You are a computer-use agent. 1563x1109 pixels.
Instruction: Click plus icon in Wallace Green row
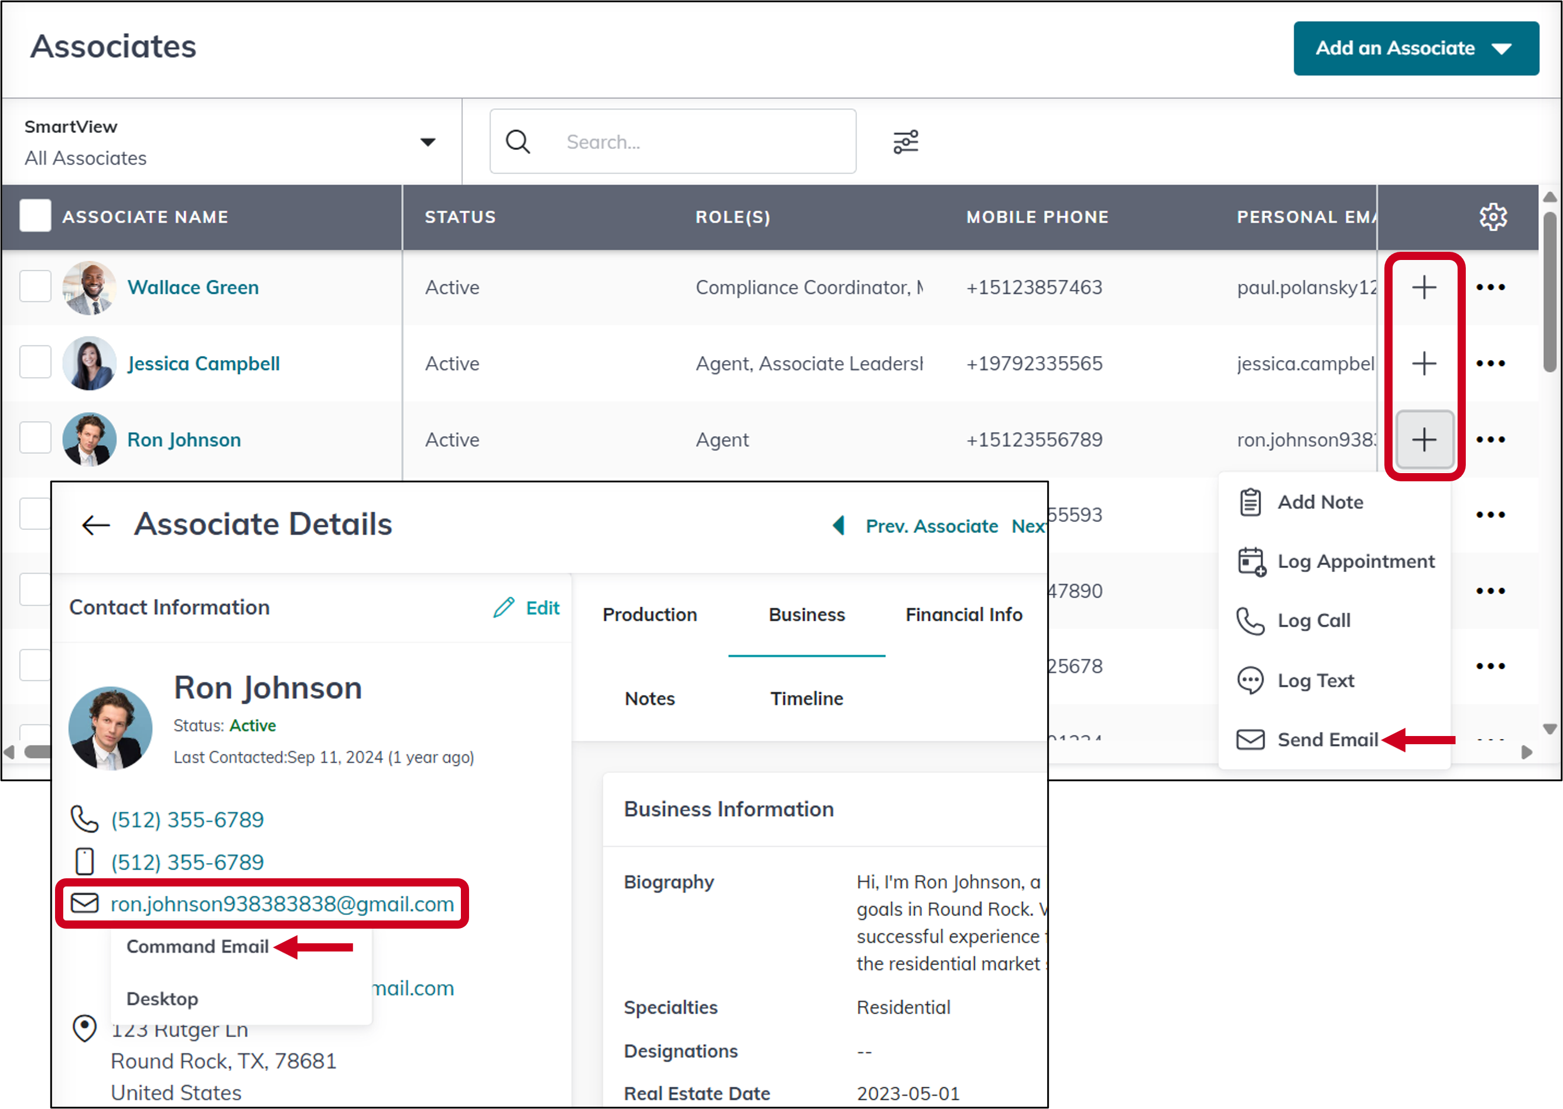coord(1424,287)
